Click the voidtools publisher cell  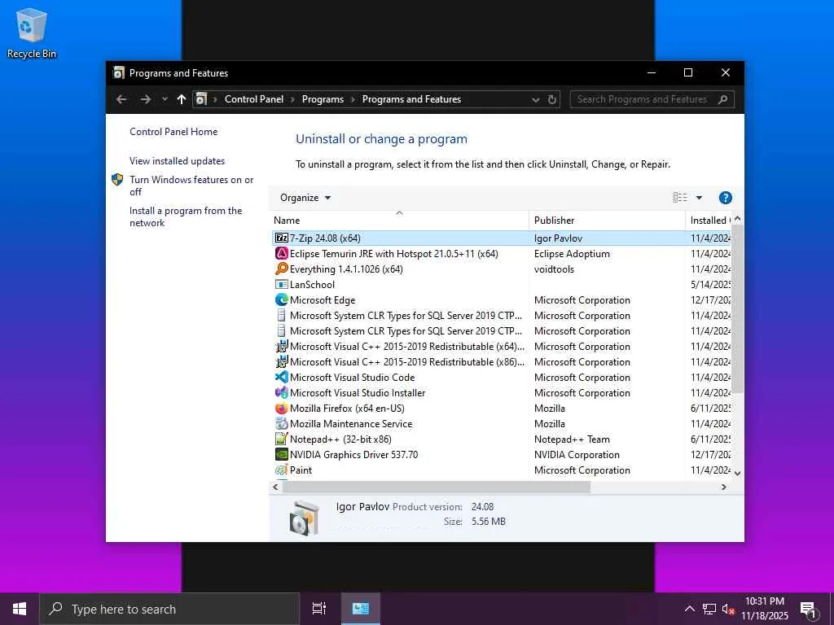coord(554,269)
